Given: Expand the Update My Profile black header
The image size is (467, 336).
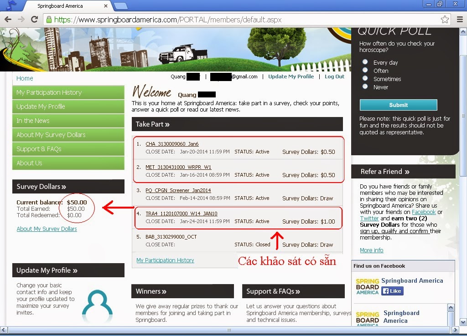Looking at the screenshot, I should (68, 270).
